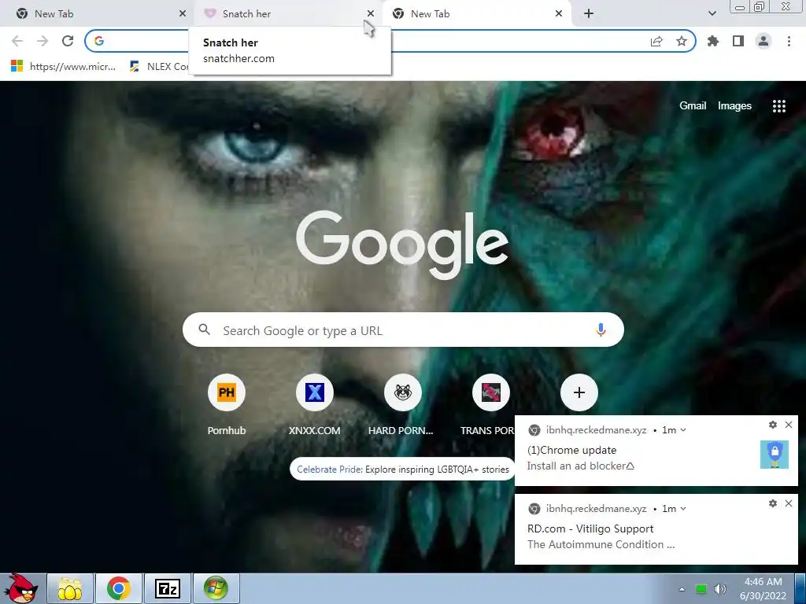Switch to the first New Tab
The image size is (806, 604).
point(95,14)
